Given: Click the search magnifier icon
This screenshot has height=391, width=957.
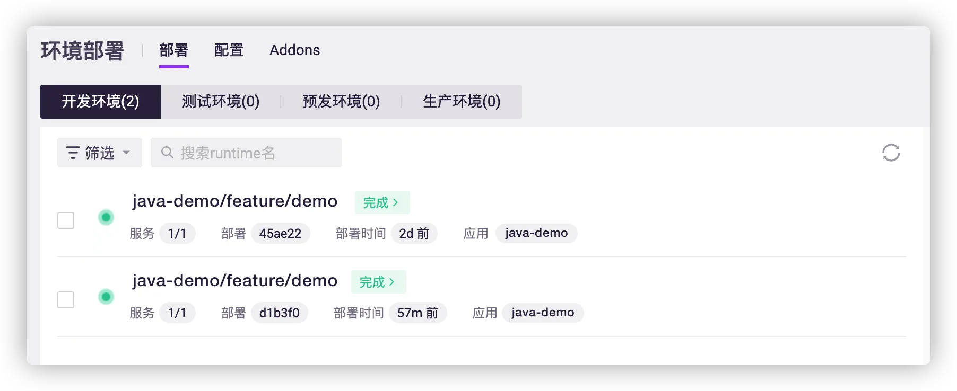Looking at the screenshot, I should coord(167,153).
